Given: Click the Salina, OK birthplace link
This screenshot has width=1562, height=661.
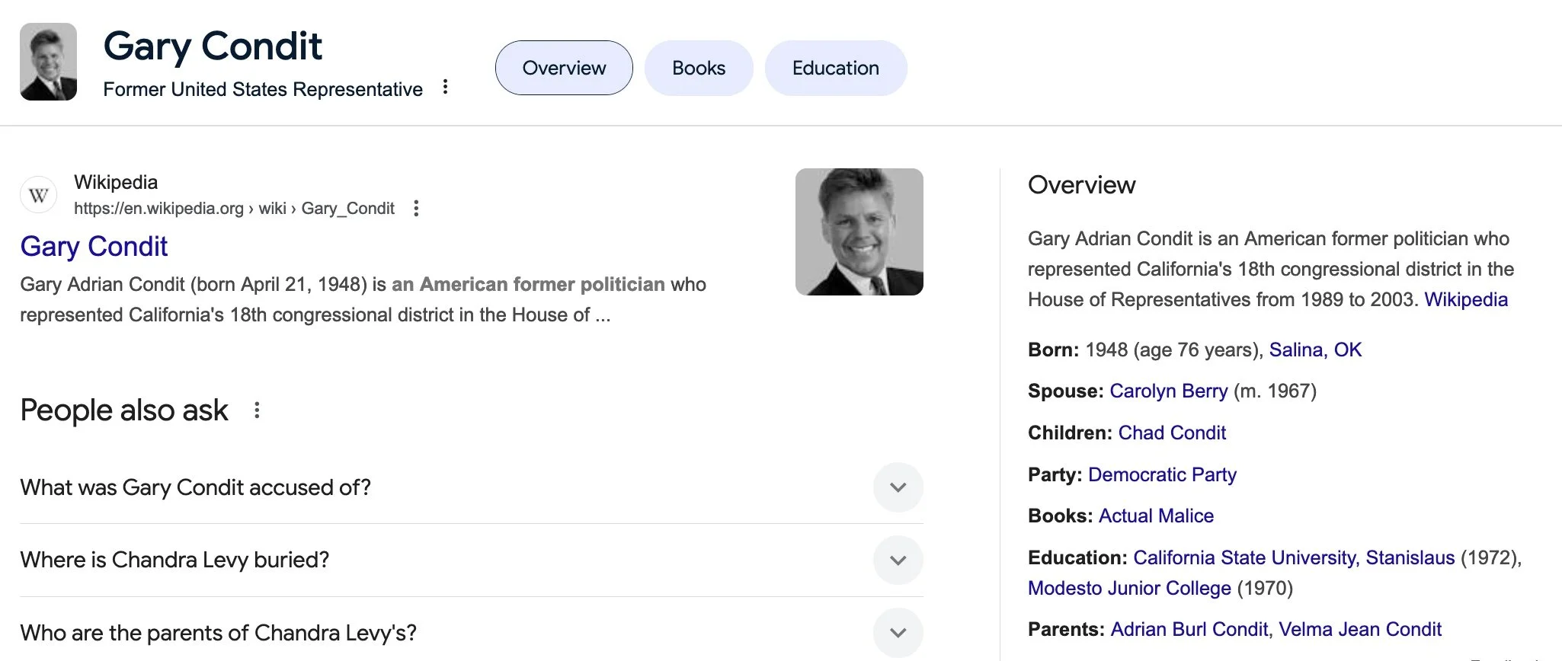Looking at the screenshot, I should click(x=1314, y=350).
